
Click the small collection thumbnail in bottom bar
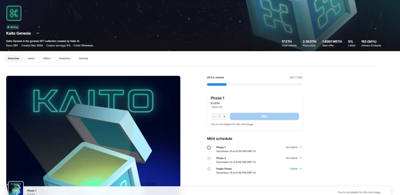[x=16, y=188]
